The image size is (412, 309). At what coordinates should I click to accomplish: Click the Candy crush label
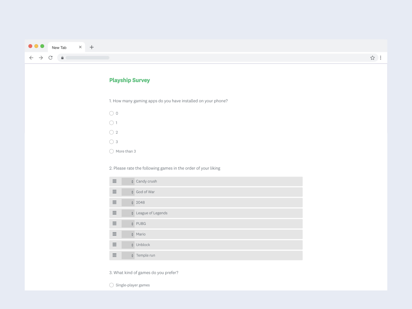click(147, 182)
